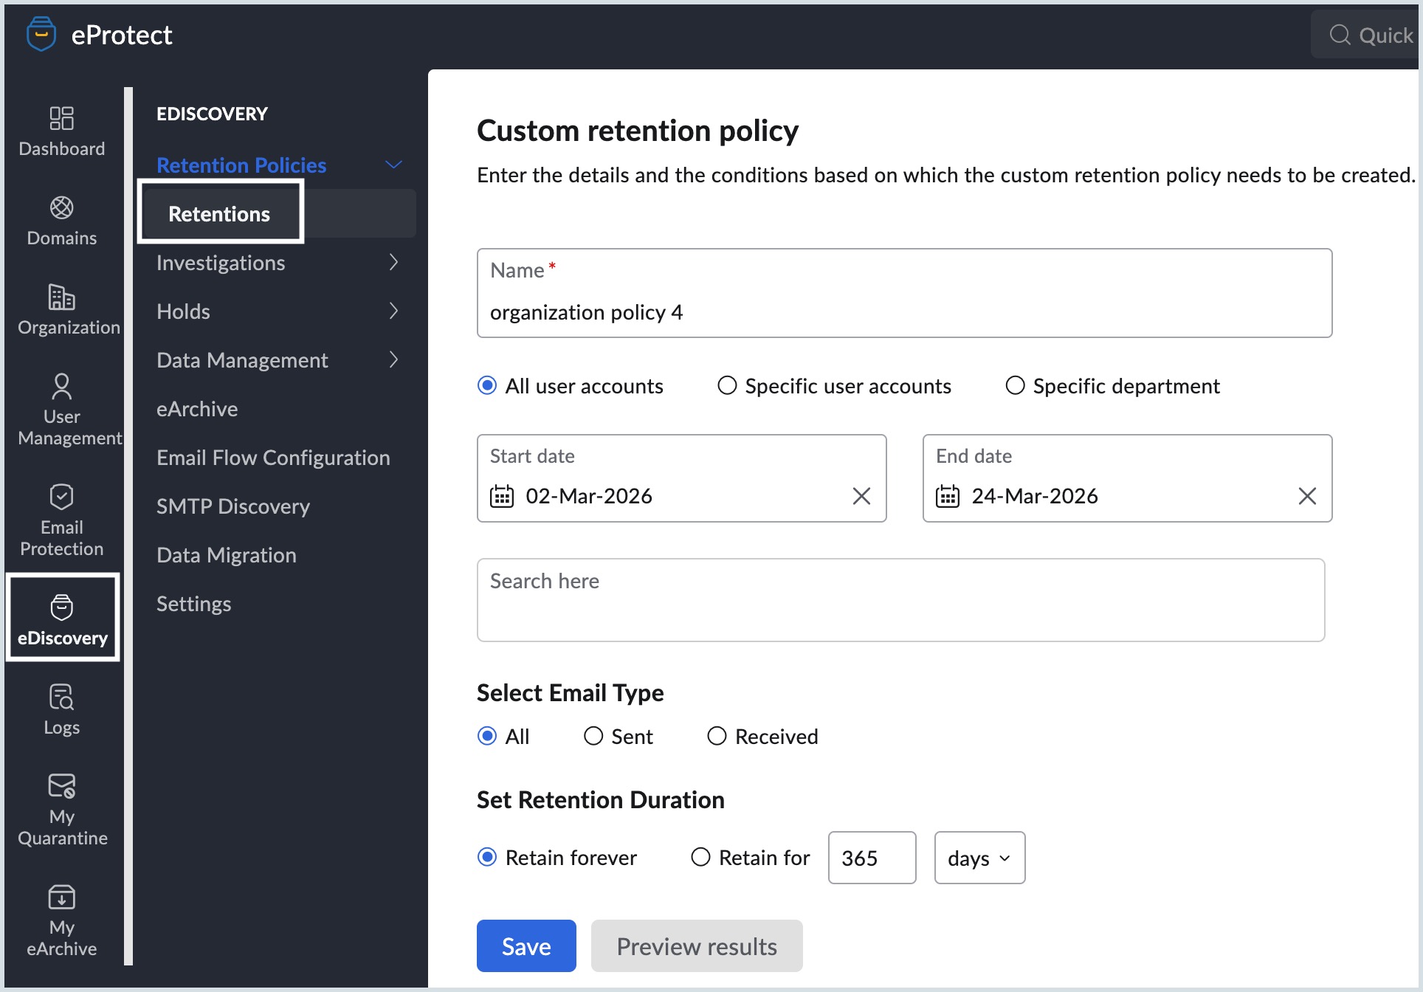The width and height of the screenshot is (1423, 992).
Task: Open the SMTP Discovery menu item
Action: [232, 506]
